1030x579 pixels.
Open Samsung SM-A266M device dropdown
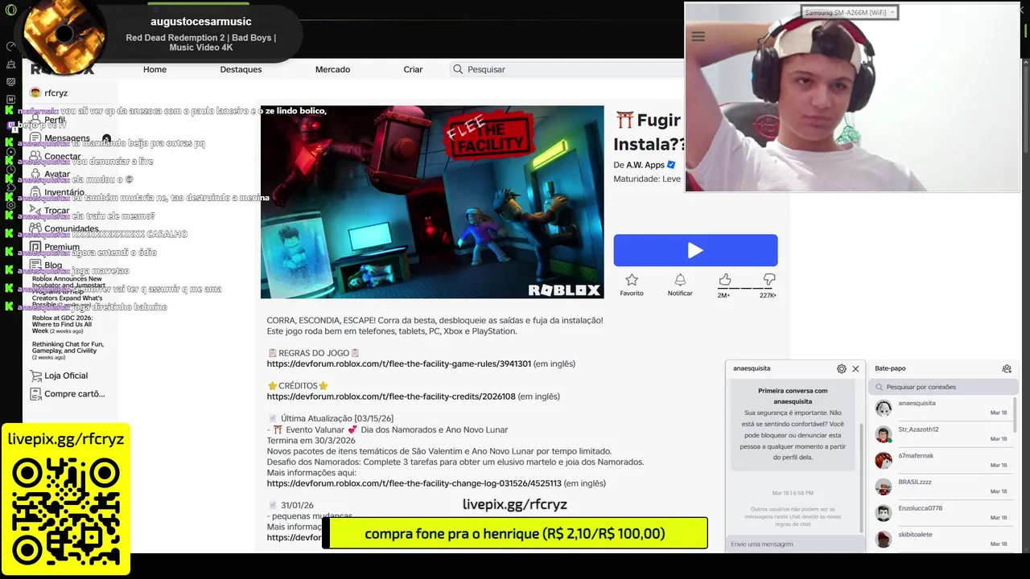(x=849, y=12)
